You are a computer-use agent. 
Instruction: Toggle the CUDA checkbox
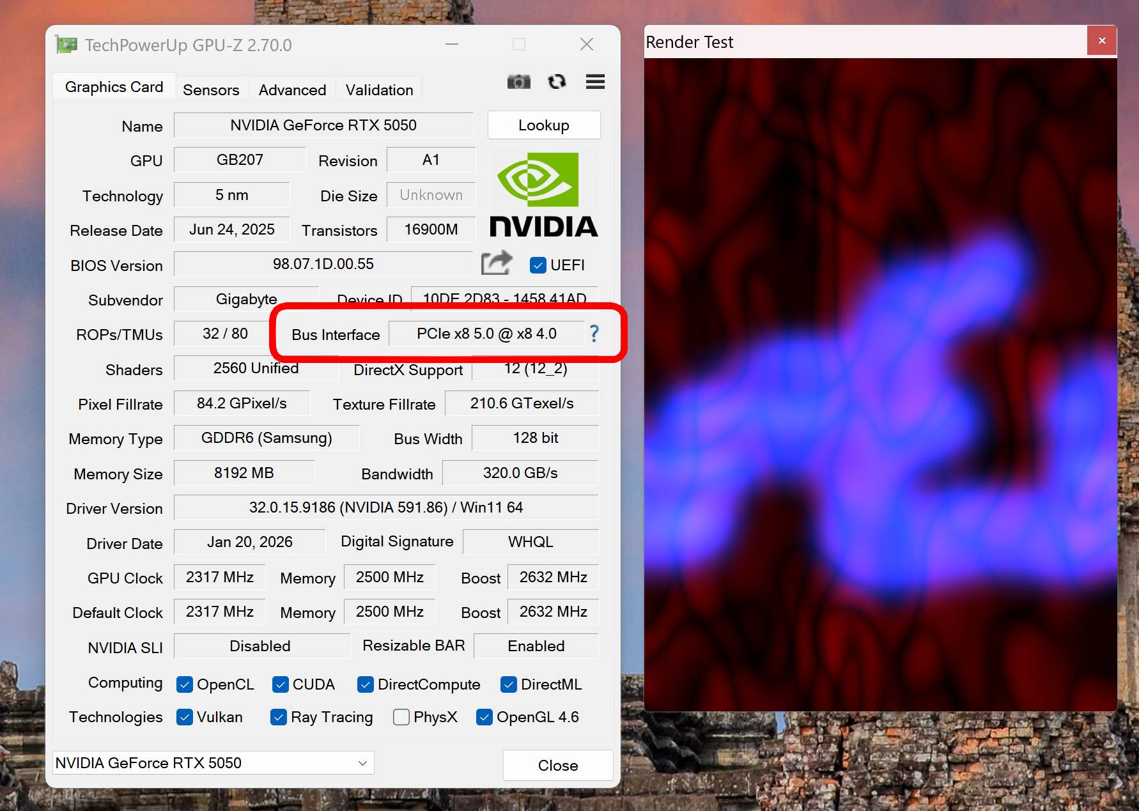pyautogui.click(x=281, y=684)
